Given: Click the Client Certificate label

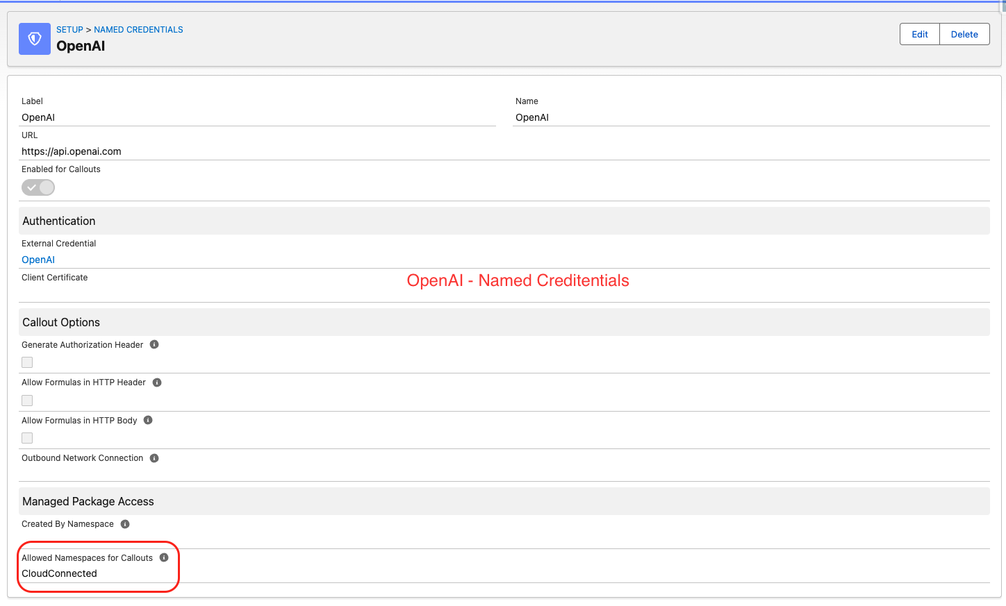Looking at the screenshot, I should pyautogui.click(x=55, y=278).
